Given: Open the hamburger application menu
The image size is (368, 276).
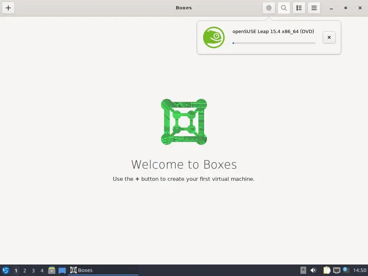Looking at the screenshot, I should 314,8.
